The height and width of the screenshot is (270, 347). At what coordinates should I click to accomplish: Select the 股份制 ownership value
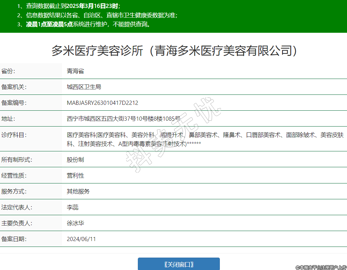tap(75, 160)
